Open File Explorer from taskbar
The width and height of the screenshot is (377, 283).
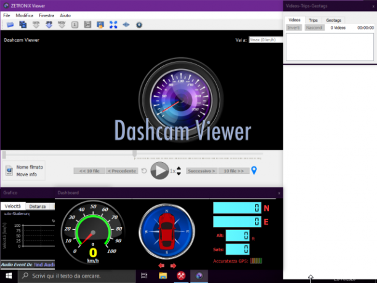[x=163, y=276]
